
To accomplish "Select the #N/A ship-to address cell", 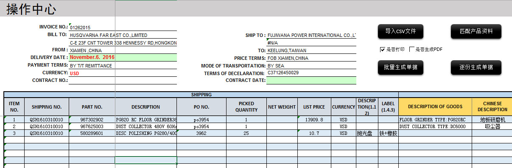I will point(311,43).
